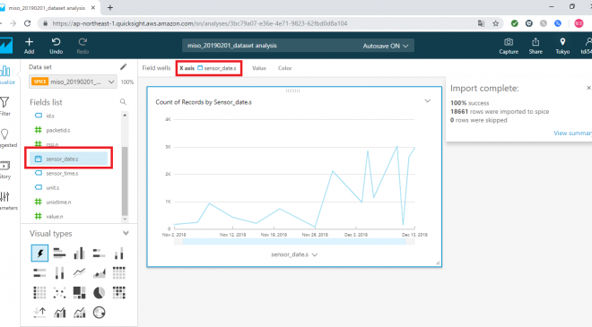The height and width of the screenshot is (327, 592).
Task: Click the Chrome translate page icon
Action: point(481,23)
